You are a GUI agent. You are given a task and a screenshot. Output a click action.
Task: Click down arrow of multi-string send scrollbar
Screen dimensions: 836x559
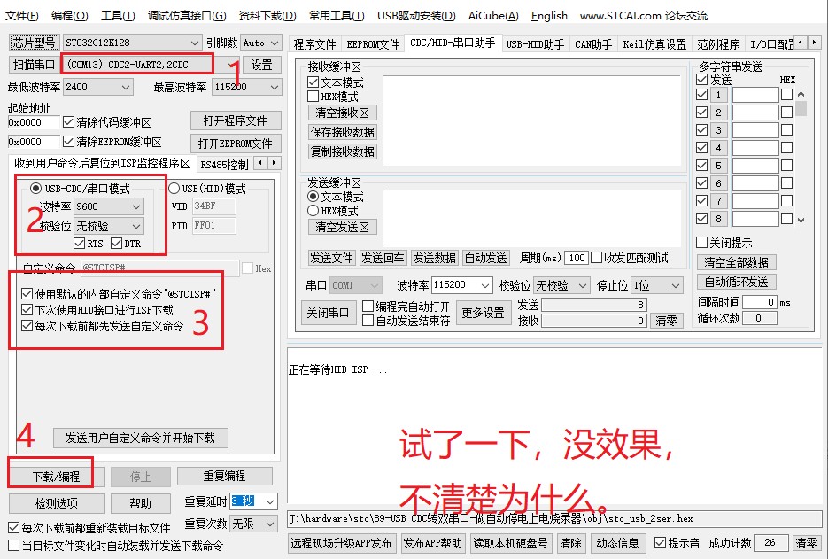click(x=801, y=220)
